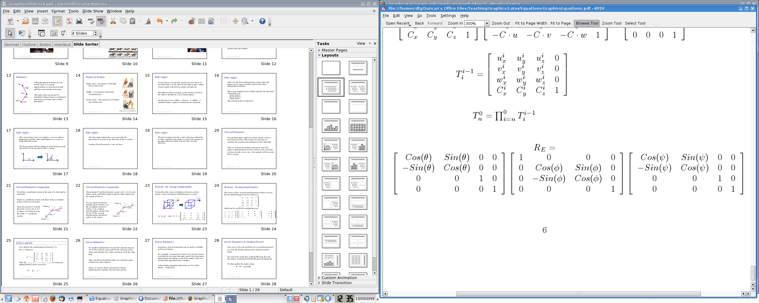Switch to the Outline view tab
759x303 pixels.
[x=29, y=44]
